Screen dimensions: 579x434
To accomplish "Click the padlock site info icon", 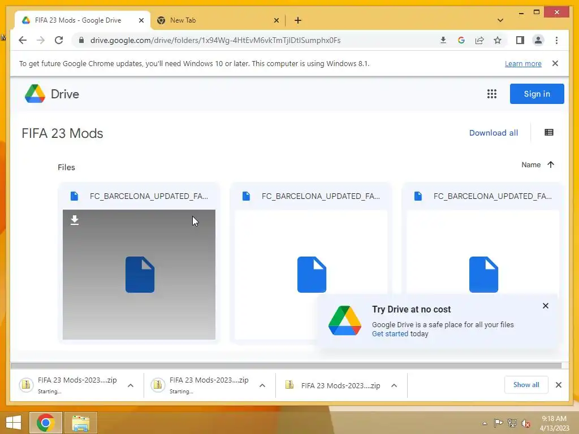I will [x=81, y=40].
